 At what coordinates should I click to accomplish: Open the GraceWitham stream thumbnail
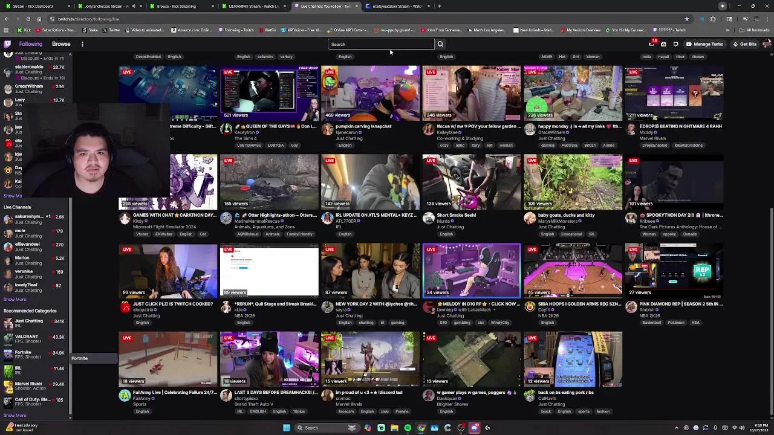click(x=573, y=93)
